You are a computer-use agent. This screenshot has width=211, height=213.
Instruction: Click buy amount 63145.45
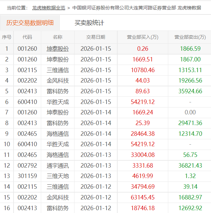point(143,197)
